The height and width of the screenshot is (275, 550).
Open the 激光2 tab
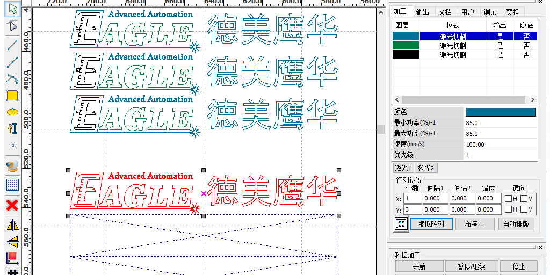point(426,168)
